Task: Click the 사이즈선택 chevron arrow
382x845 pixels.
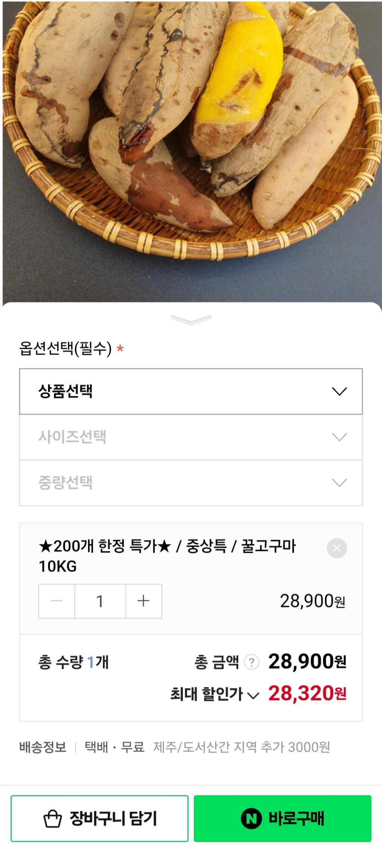Action: (339, 437)
